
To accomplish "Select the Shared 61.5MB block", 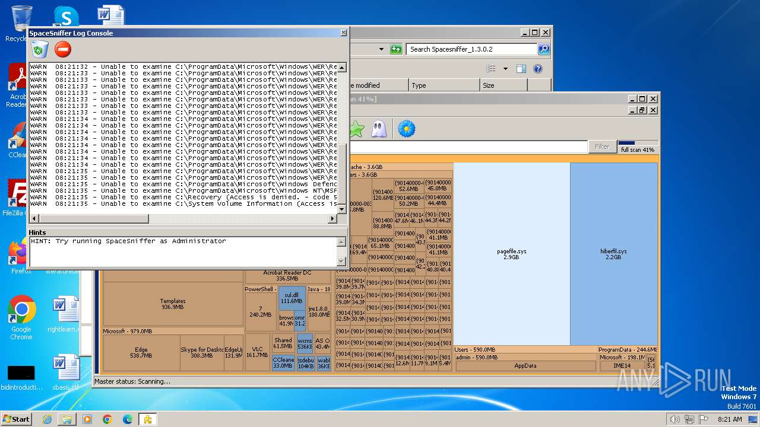I will (x=283, y=343).
